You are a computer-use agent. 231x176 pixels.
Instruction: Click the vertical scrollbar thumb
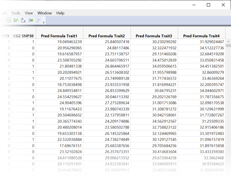point(228,46)
